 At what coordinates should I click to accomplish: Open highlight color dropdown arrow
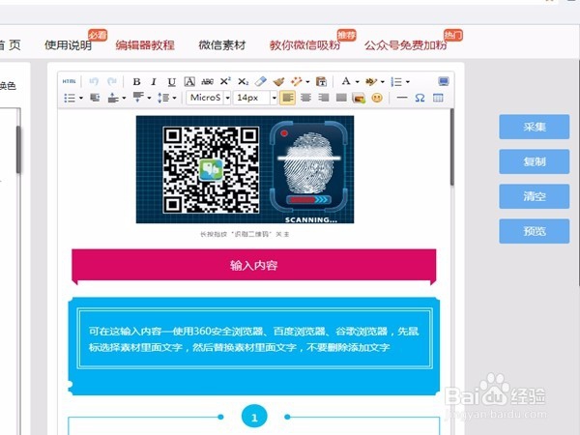point(383,82)
